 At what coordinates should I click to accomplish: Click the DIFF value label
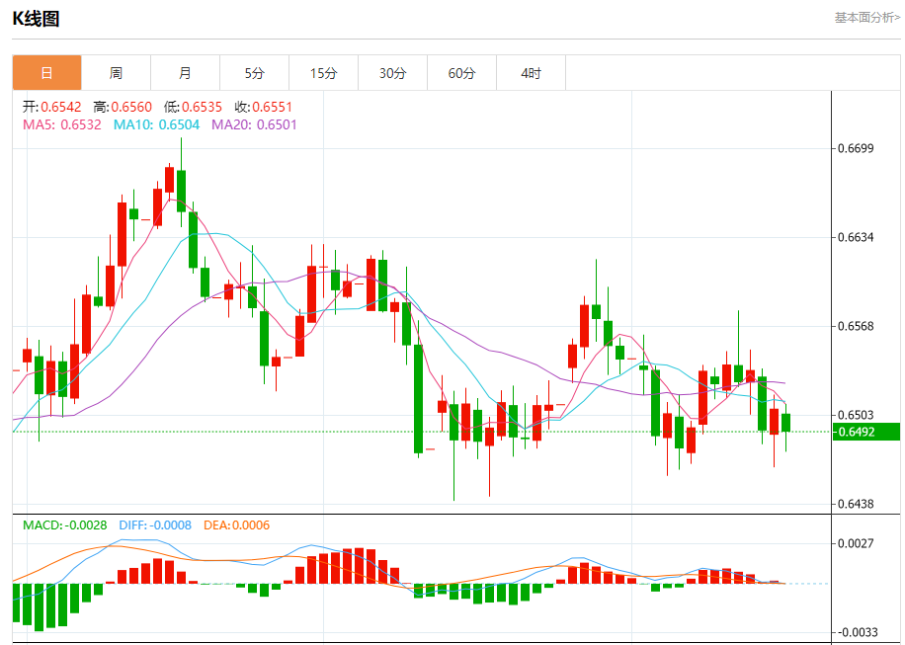tap(155, 525)
